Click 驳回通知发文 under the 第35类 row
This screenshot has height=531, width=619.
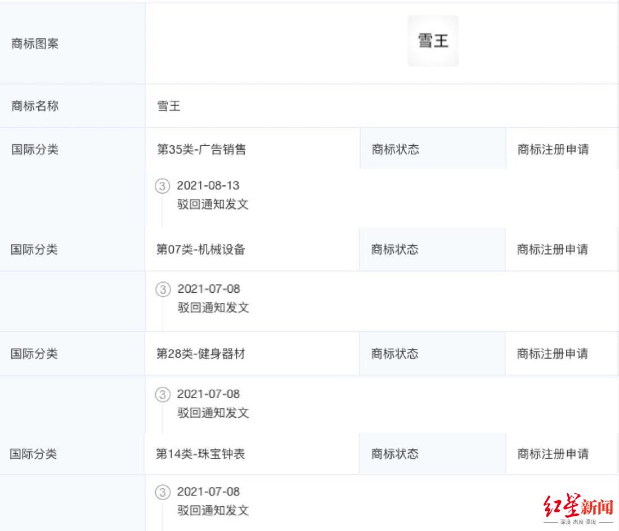[x=213, y=204]
